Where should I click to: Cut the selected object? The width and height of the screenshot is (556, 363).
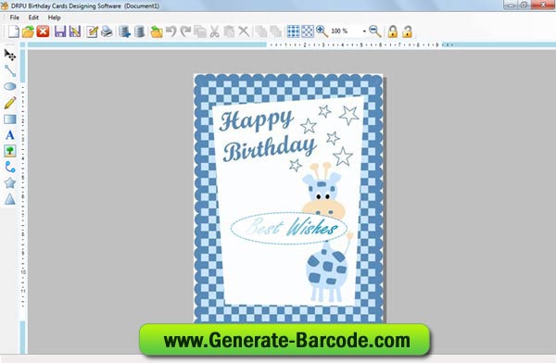(214, 31)
